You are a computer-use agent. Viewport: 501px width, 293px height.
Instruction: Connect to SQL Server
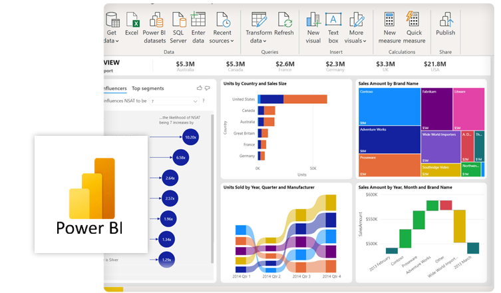coord(178,28)
